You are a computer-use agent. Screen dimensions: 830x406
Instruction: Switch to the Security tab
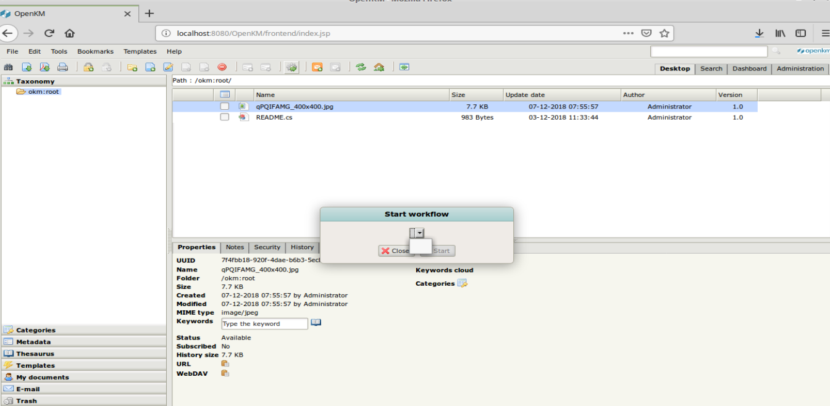point(267,247)
